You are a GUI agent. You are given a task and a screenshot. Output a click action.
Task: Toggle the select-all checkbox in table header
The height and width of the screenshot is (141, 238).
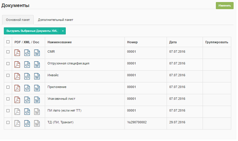click(x=8, y=42)
